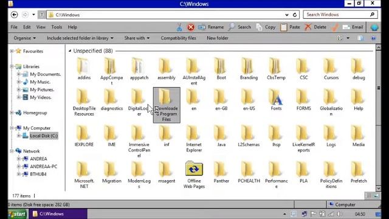Open the view options dropdown arrow
This screenshot has height=219, width=389.
coord(348,38)
